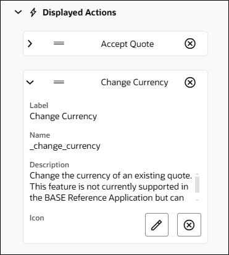The image size is (229, 255).
Task: Clear the action icon with X button
Action: tap(189, 225)
